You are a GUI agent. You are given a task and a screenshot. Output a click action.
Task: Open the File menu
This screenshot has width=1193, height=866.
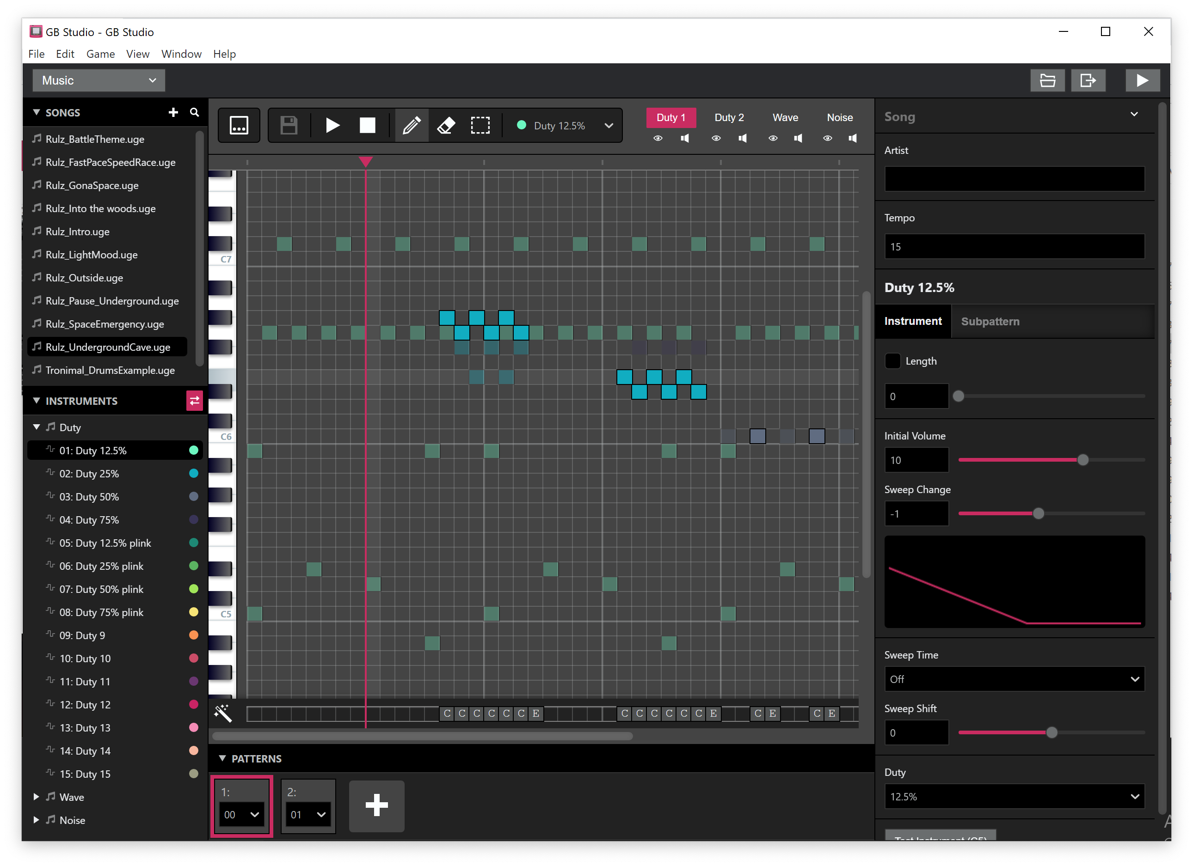[x=36, y=54]
